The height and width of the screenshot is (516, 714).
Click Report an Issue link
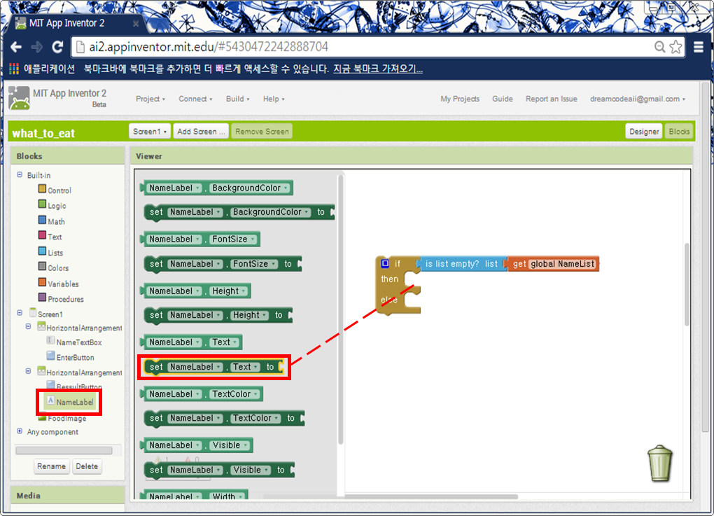[x=552, y=99]
